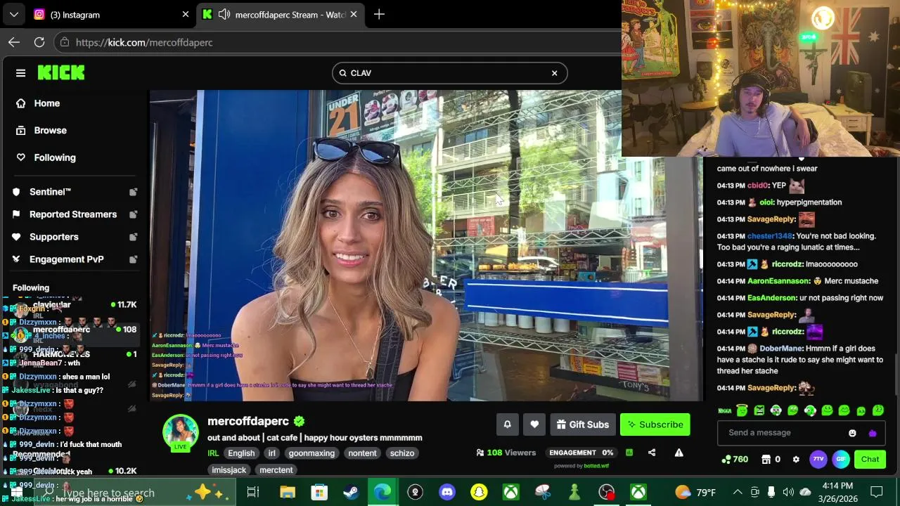Open chat settings gear icon
The image size is (900, 506).
(x=796, y=460)
